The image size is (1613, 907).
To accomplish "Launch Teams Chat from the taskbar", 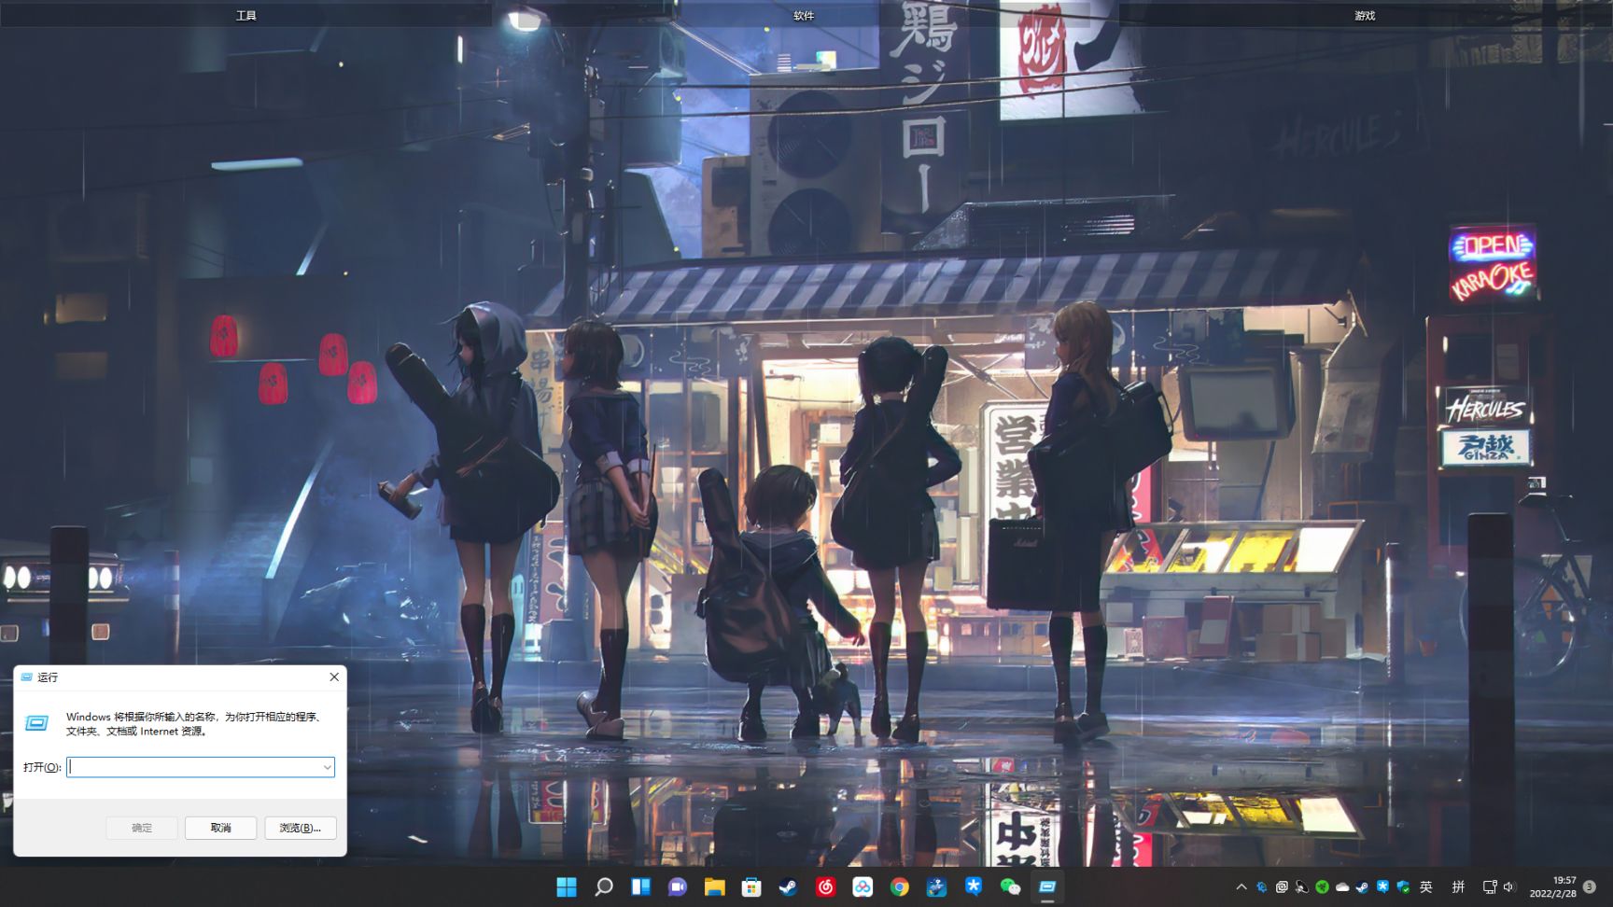I will point(678,886).
